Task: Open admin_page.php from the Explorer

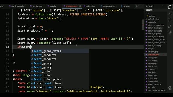Action: [x=155, y=34]
